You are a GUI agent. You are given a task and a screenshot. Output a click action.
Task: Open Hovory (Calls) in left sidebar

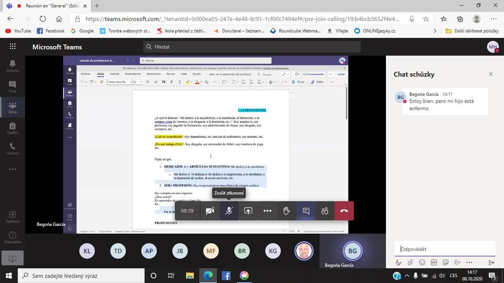[12, 149]
